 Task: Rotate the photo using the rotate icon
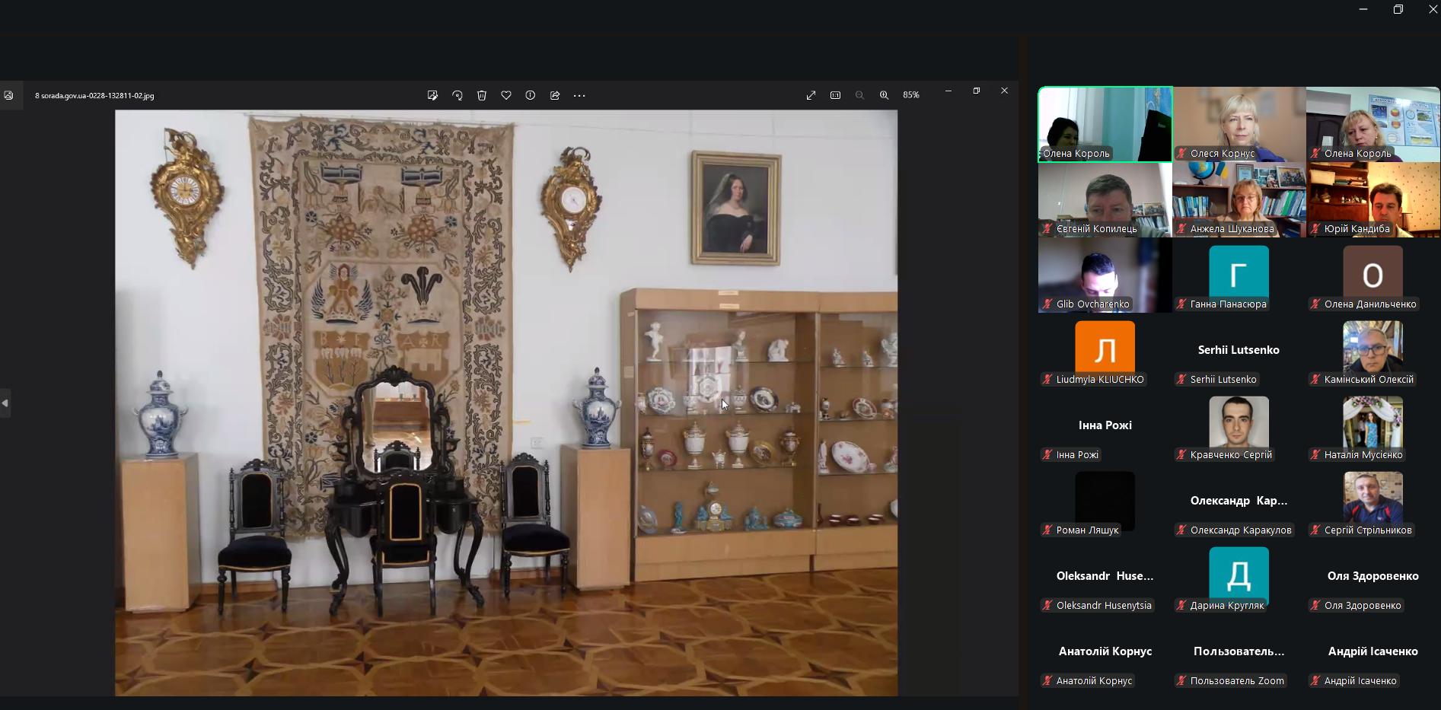click(x=457, y=95)
